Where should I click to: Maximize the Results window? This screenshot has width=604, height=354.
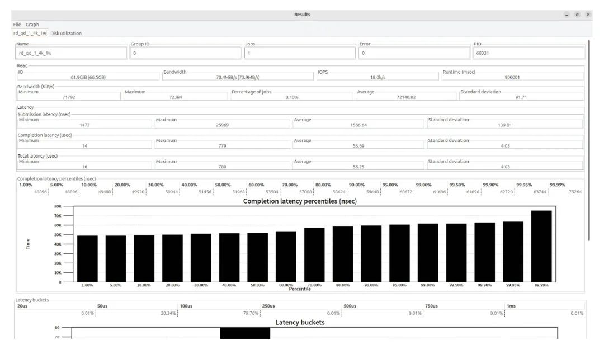[x=577, y=15]
